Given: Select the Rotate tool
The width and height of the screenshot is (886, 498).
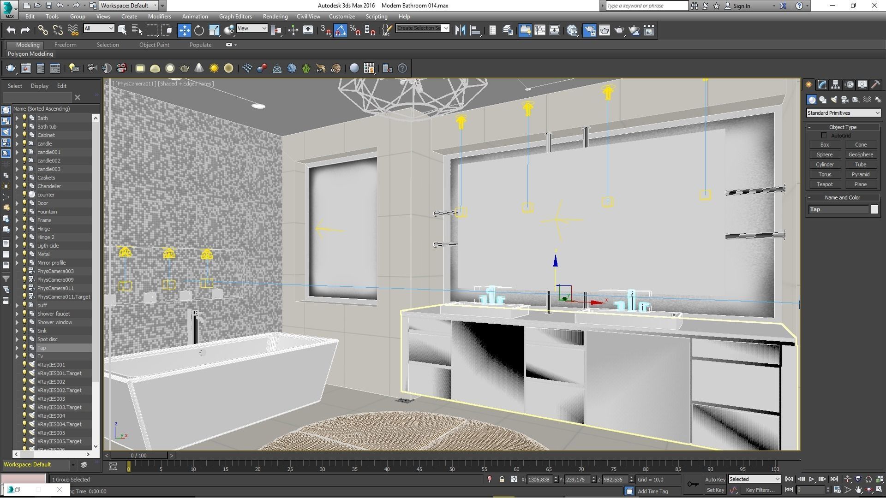Looking at the screenshot, I should [199, 30].
